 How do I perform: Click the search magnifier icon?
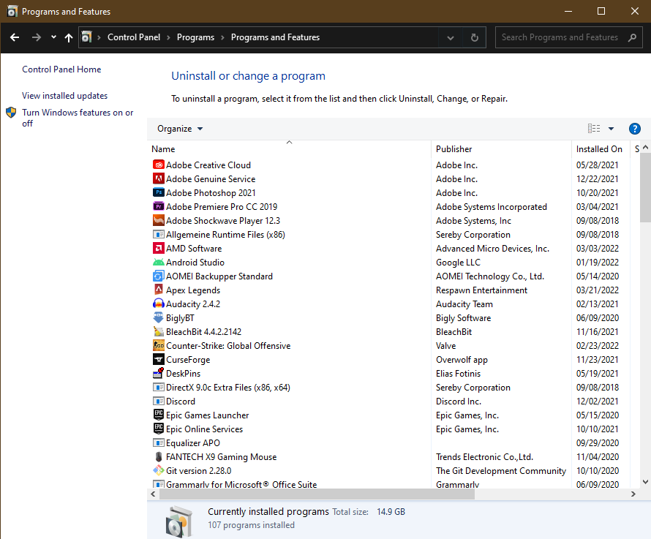click(x=632, y=37)
